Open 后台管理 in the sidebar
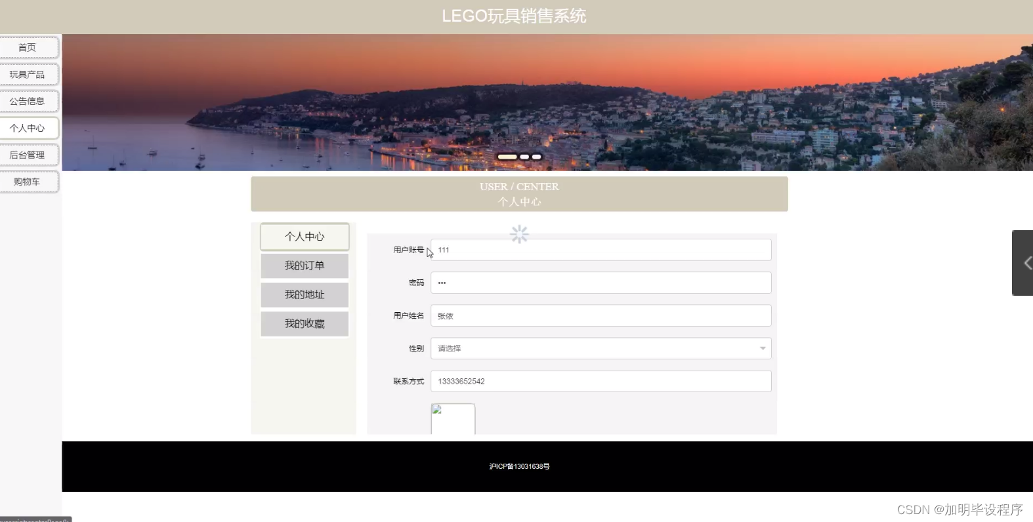The height and width of the screenshot is (522, 1033). tap(28, 155)
